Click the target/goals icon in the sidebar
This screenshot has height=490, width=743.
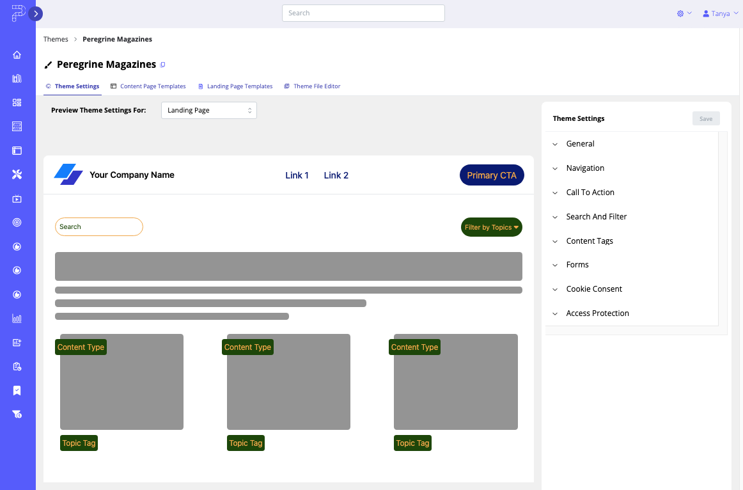[x=17, y=222]
